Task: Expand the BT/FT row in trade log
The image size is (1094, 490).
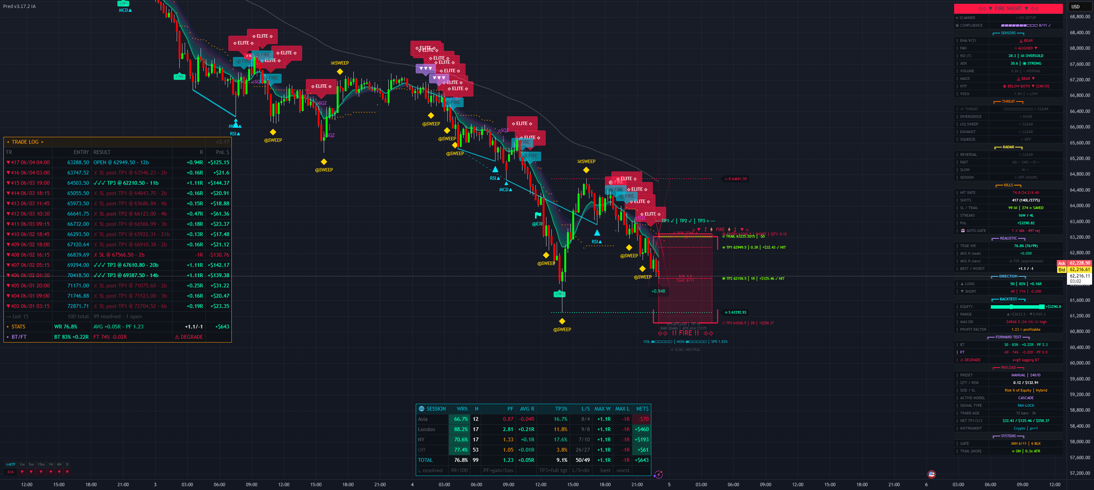Action: [x=117, y=337]
